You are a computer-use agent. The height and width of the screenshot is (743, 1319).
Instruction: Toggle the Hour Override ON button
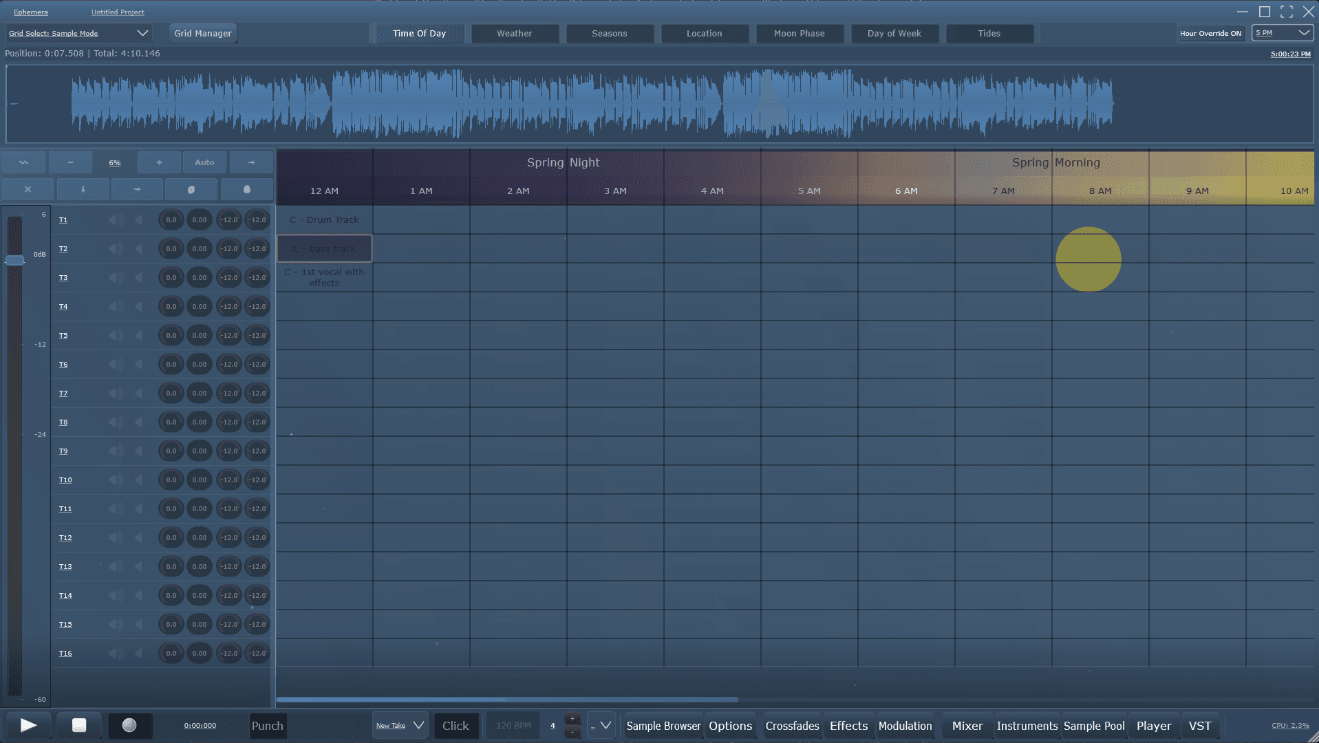pos(1210,33)
